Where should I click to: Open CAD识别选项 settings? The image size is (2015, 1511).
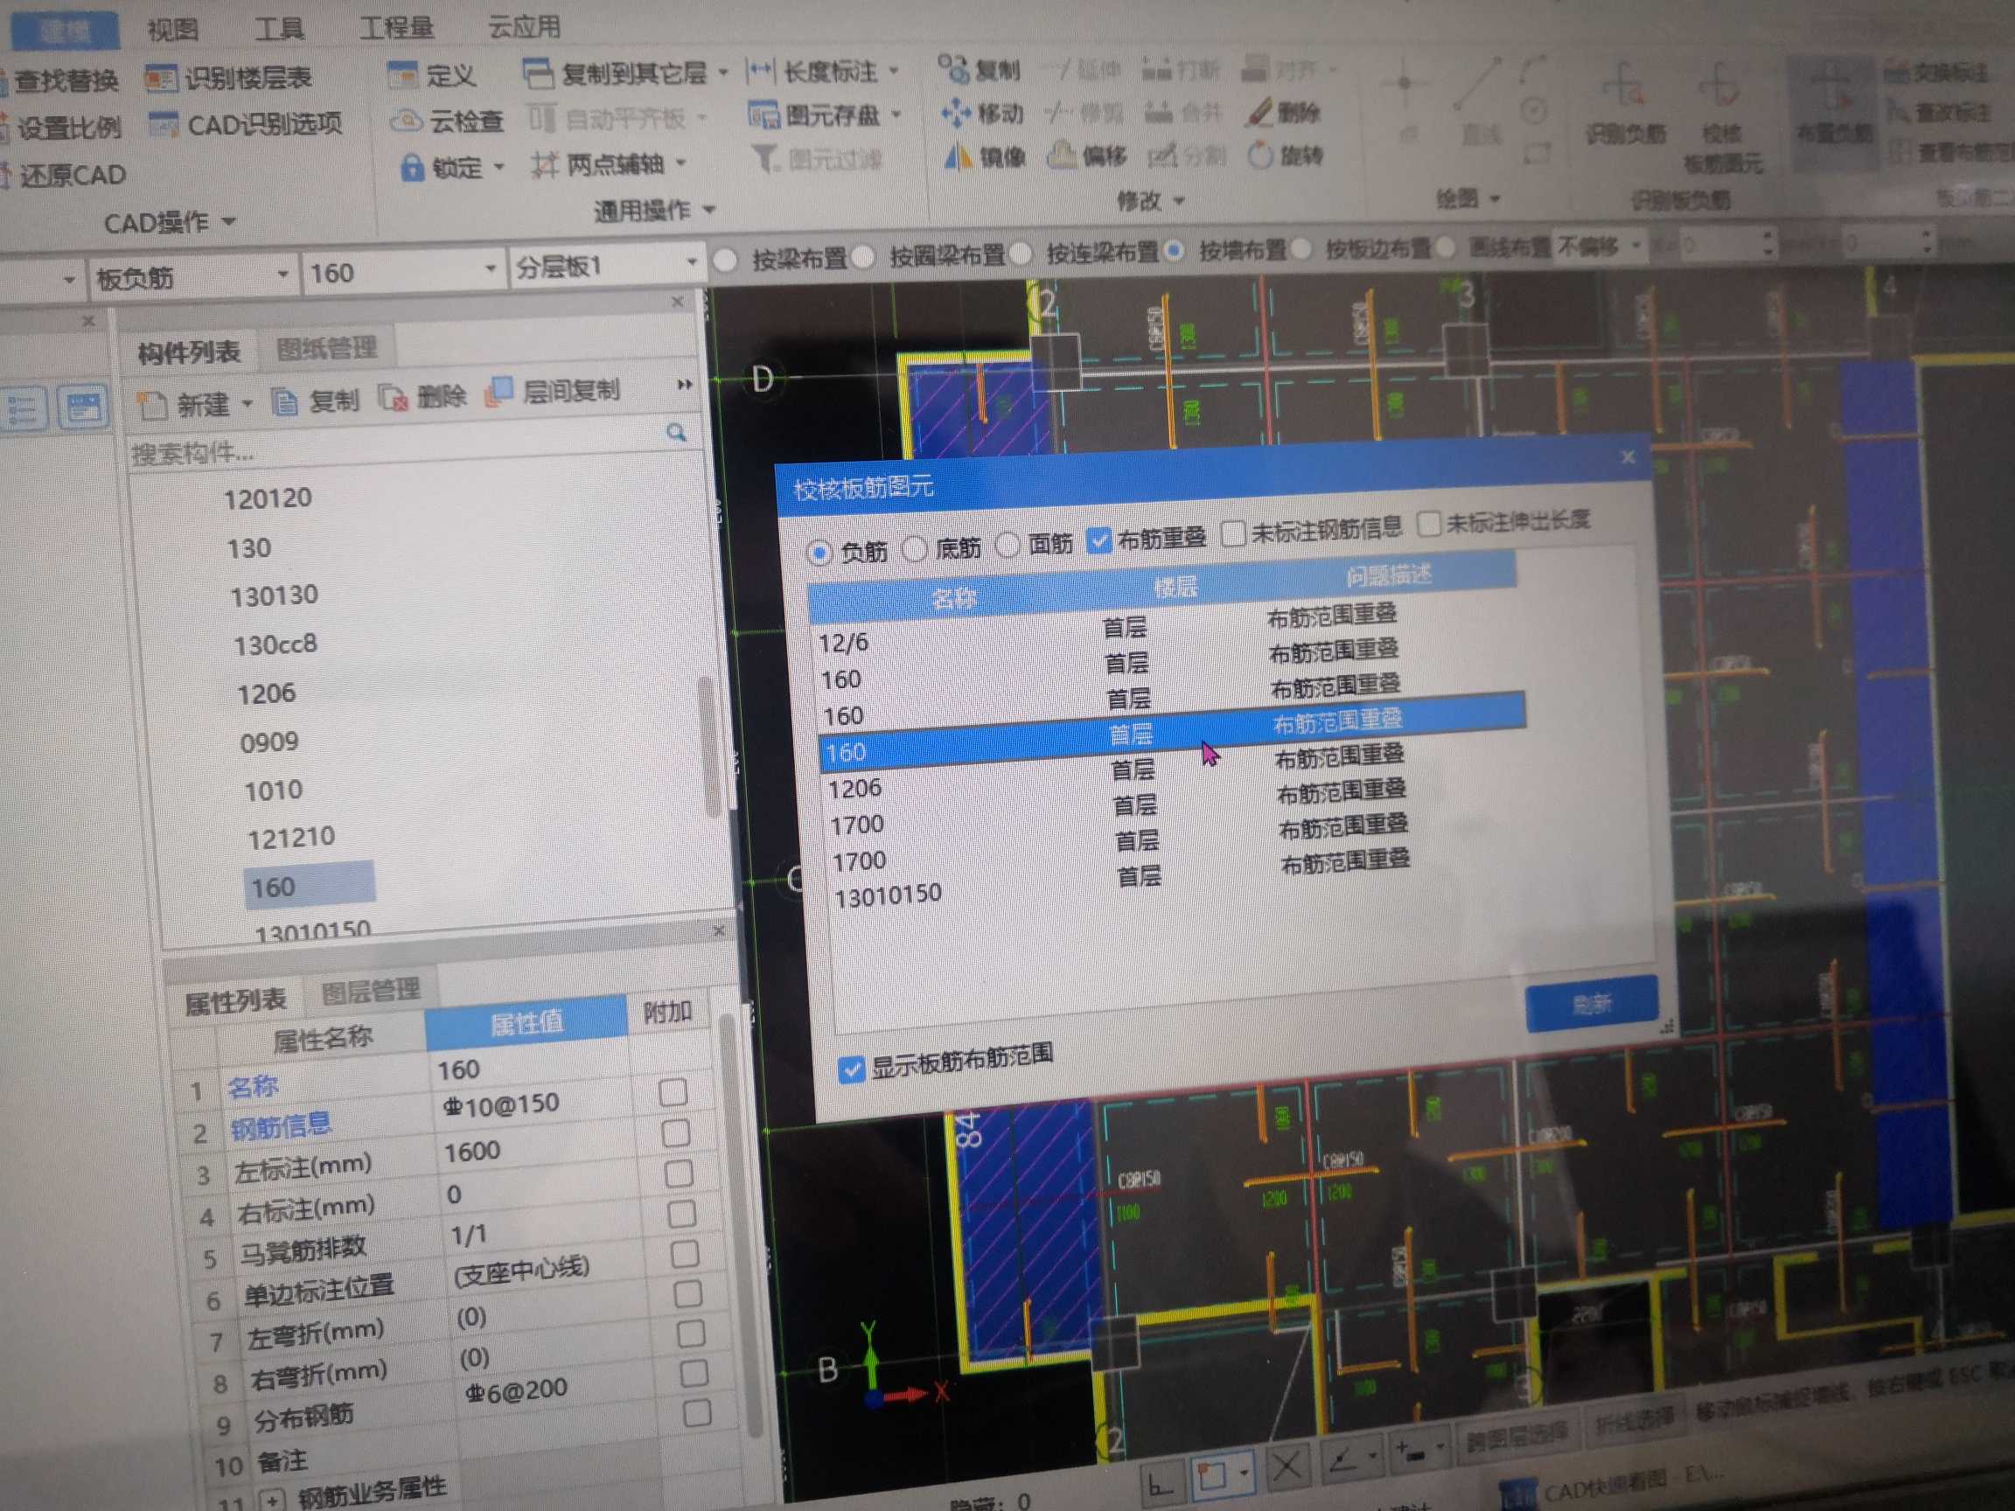click(x=246, y=125)
